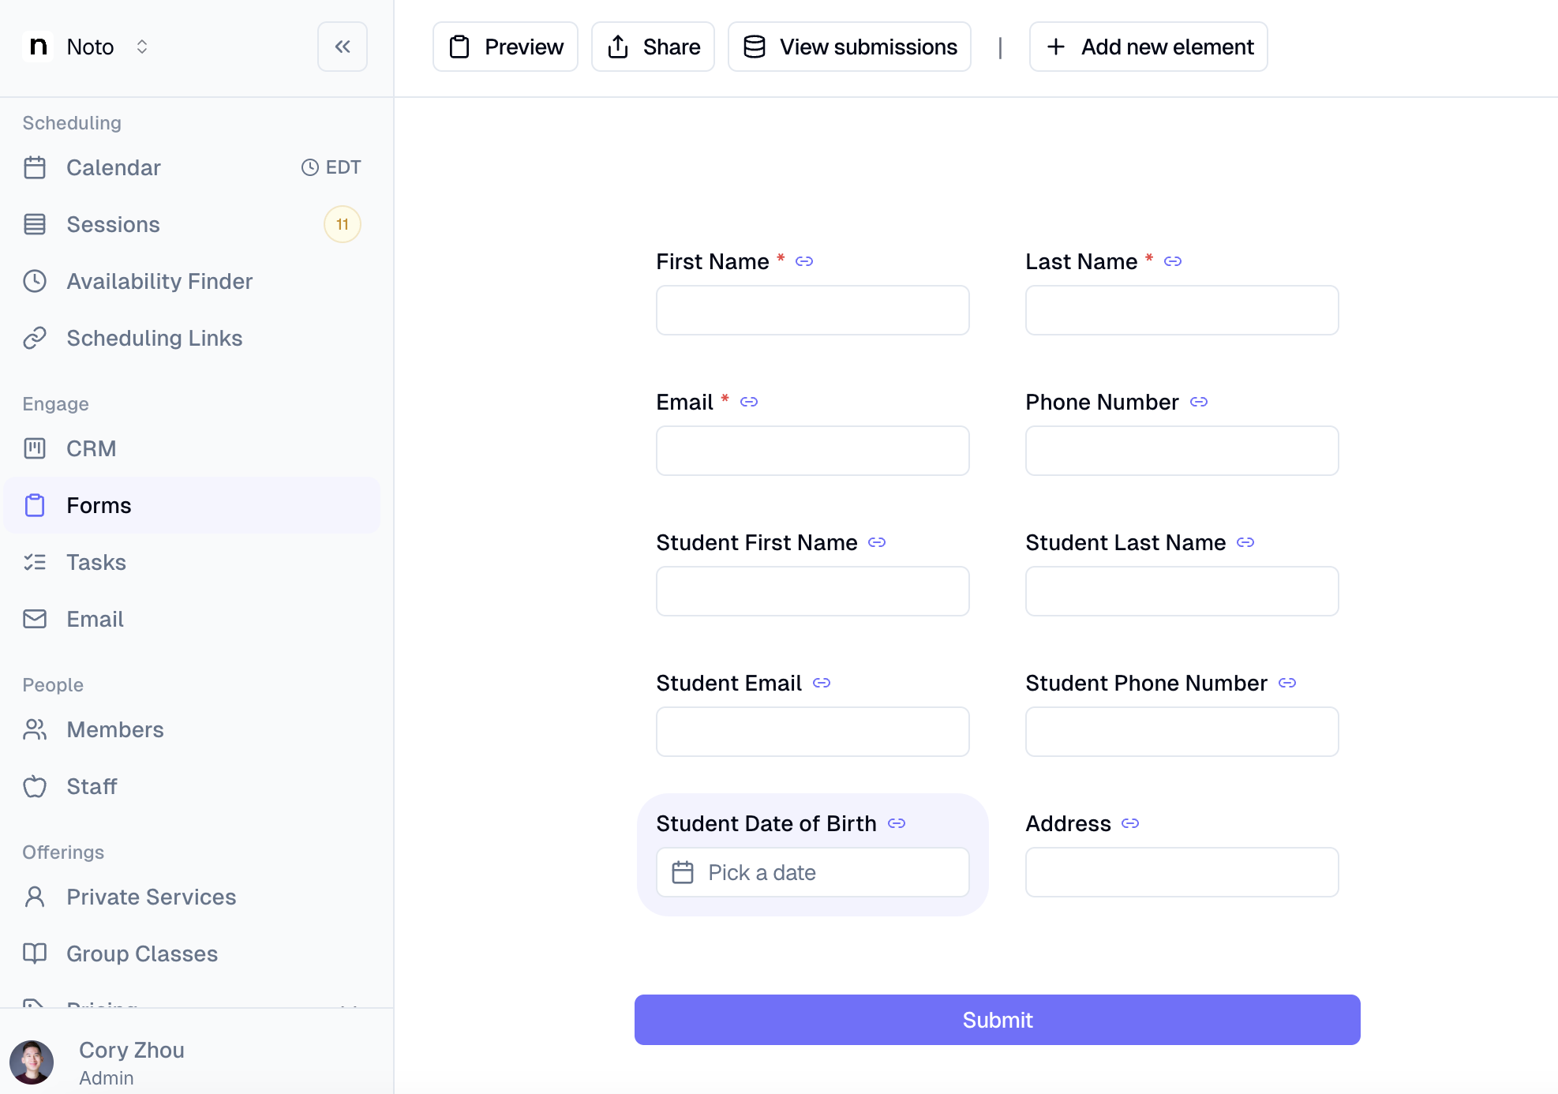Open the Pick a date picker

(813, 872)
